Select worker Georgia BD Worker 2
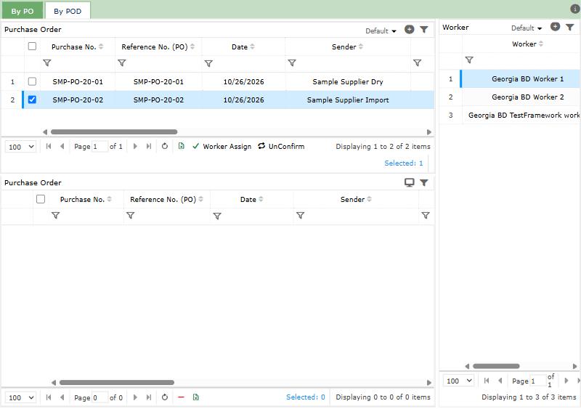Viewport: 581px width, 409px height. pos(521,97)
